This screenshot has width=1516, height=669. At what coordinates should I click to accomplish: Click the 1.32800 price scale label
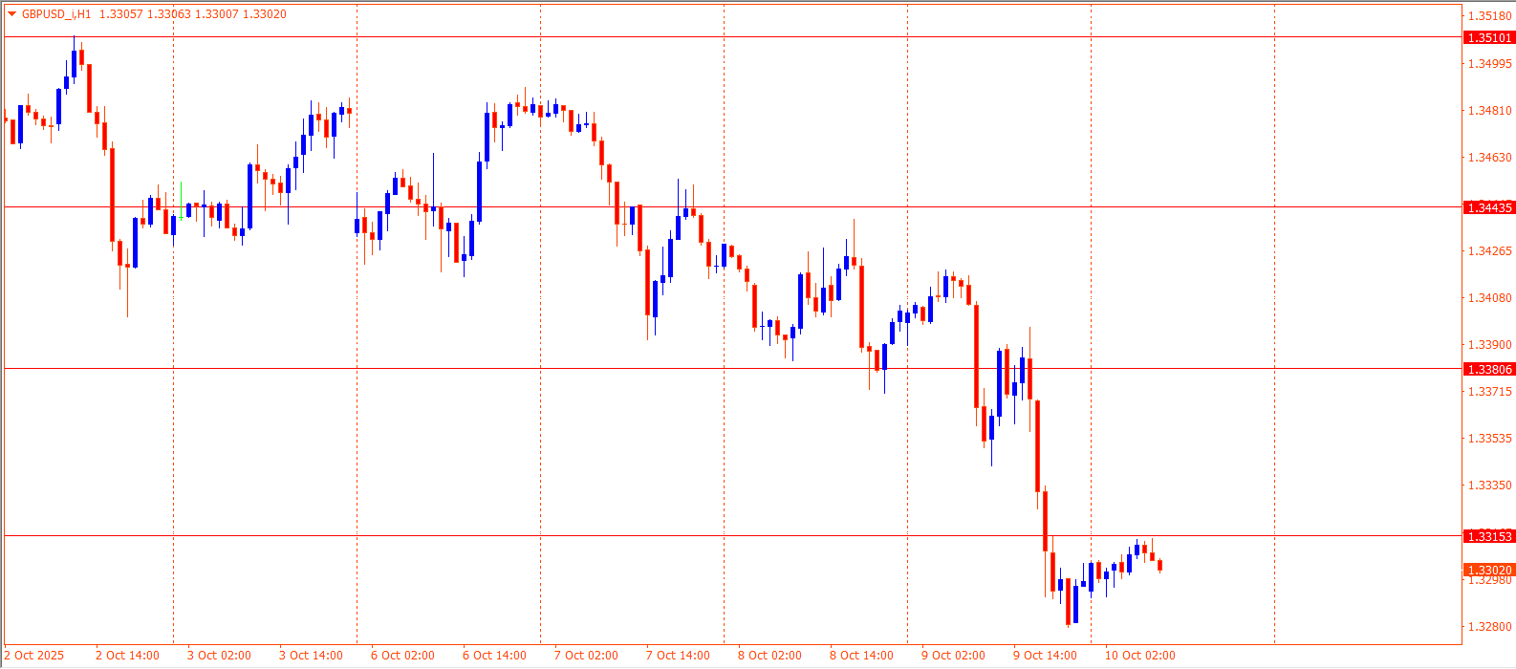click(1489, 627)
